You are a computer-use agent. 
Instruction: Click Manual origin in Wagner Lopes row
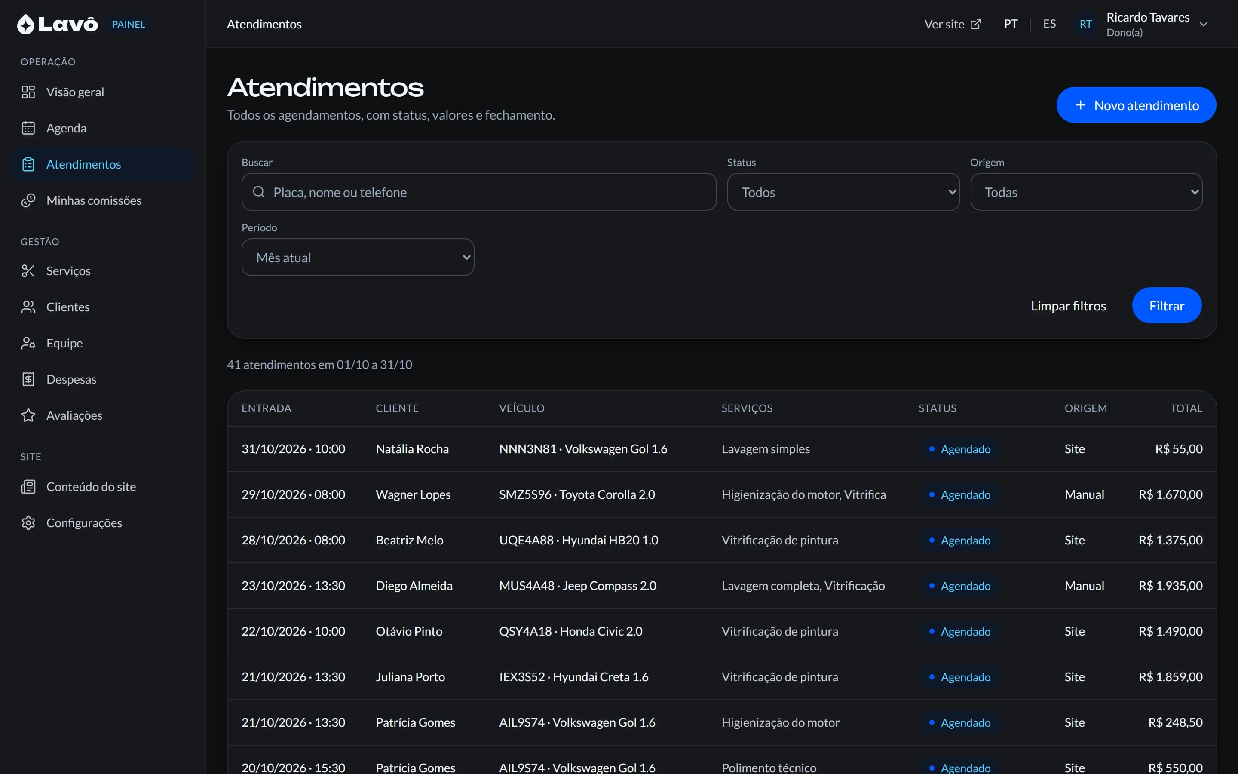pos(1084,494)
